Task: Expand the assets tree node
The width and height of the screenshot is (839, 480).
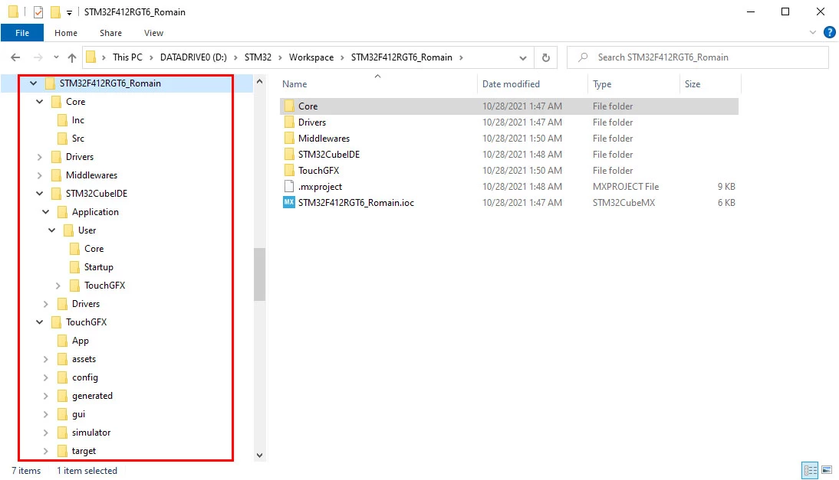Action: [x=46, y=359]
